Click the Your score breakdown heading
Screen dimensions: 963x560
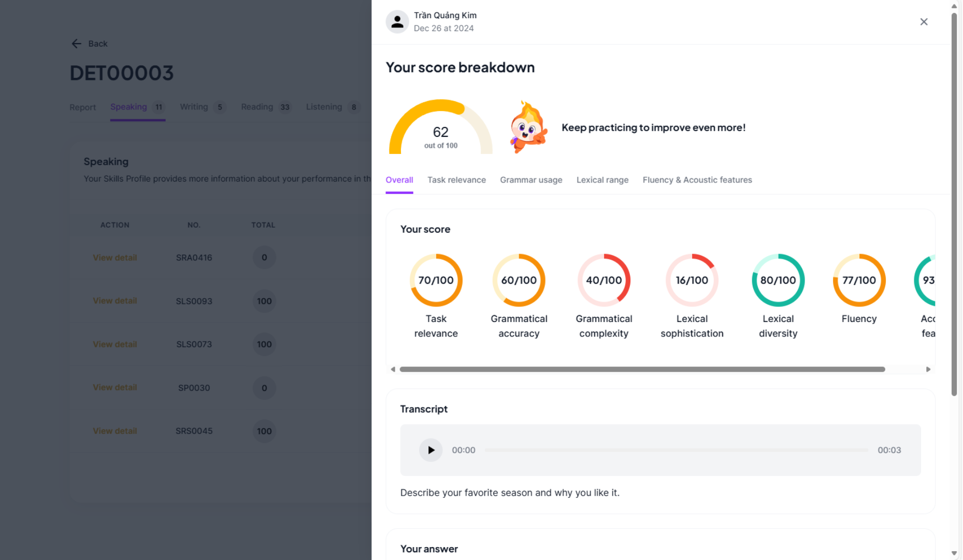click(460, 67)
